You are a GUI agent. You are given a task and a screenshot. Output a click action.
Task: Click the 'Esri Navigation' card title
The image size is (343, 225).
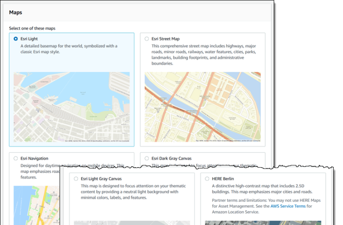click(x=34, y=158)
